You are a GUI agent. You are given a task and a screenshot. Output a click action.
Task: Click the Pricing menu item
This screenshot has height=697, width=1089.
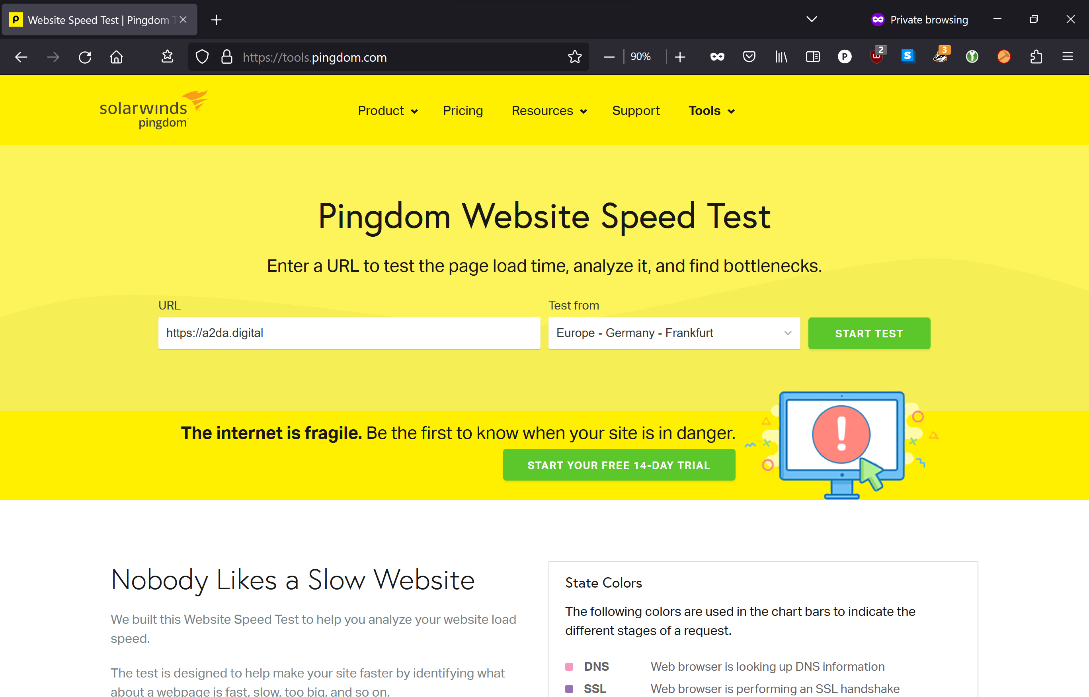(x=463, y=110)
